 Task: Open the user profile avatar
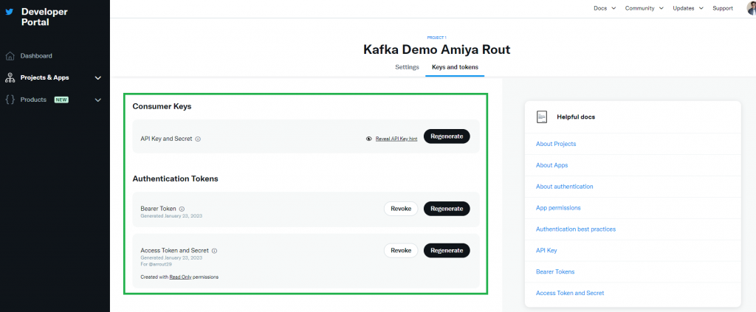point(751,8)
